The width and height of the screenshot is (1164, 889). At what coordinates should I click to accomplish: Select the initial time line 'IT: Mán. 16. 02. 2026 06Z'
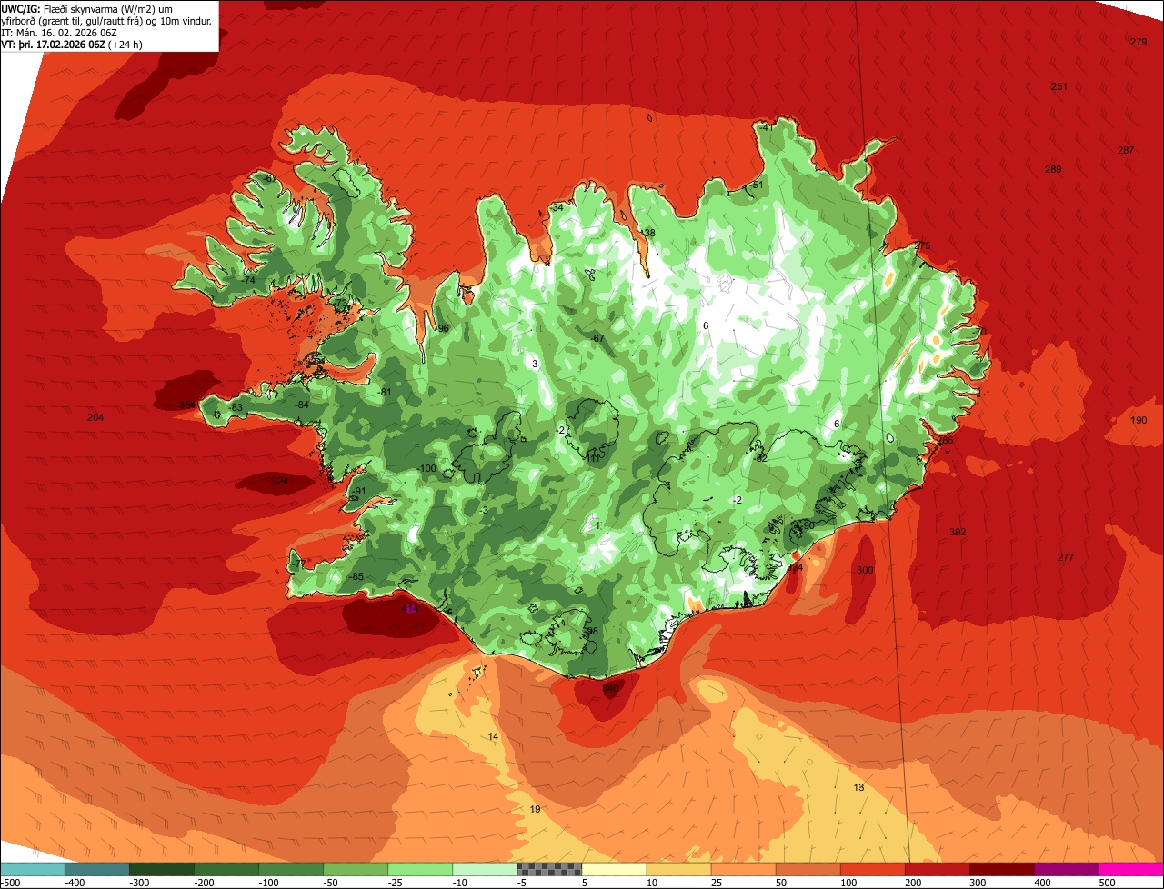[58, 32]
